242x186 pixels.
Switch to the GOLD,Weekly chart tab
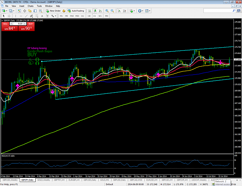click(44, 180)
